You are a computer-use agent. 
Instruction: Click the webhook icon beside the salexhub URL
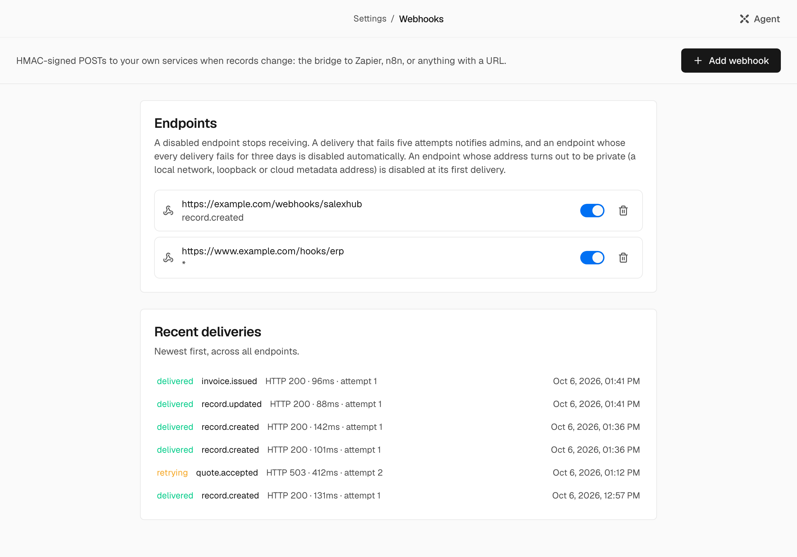point(168,211)
